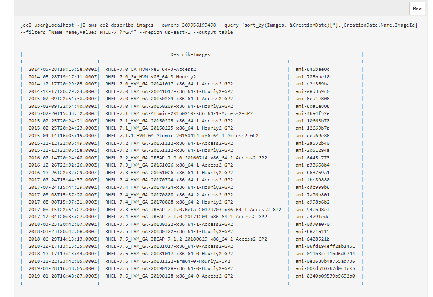This screenshot has width=433, height=297.
Task: Select AMI ID ami-eea69e86
Action: [x=312, y=136]
